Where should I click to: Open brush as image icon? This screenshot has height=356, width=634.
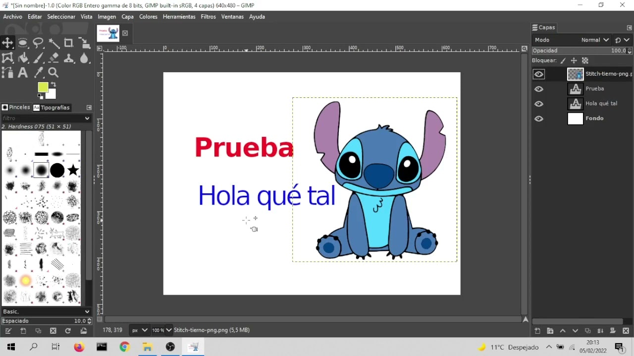coord(83,331)
